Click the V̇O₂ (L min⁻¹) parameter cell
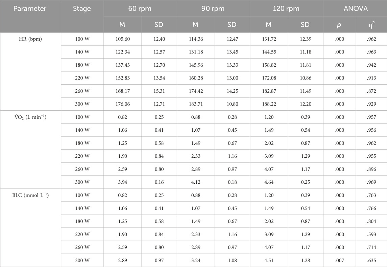This screenshot has width=387, height=267. click(x=31, y=117)
